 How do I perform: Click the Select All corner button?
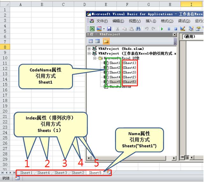click(5, 4)
